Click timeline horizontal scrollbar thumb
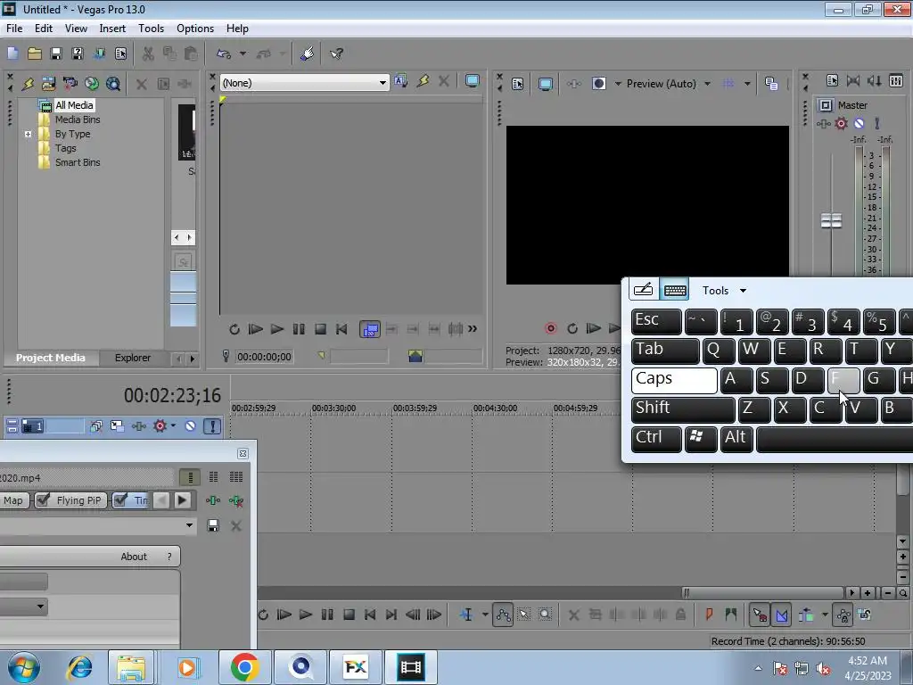Viewport: 913px width, 685px height. point(763,593)
